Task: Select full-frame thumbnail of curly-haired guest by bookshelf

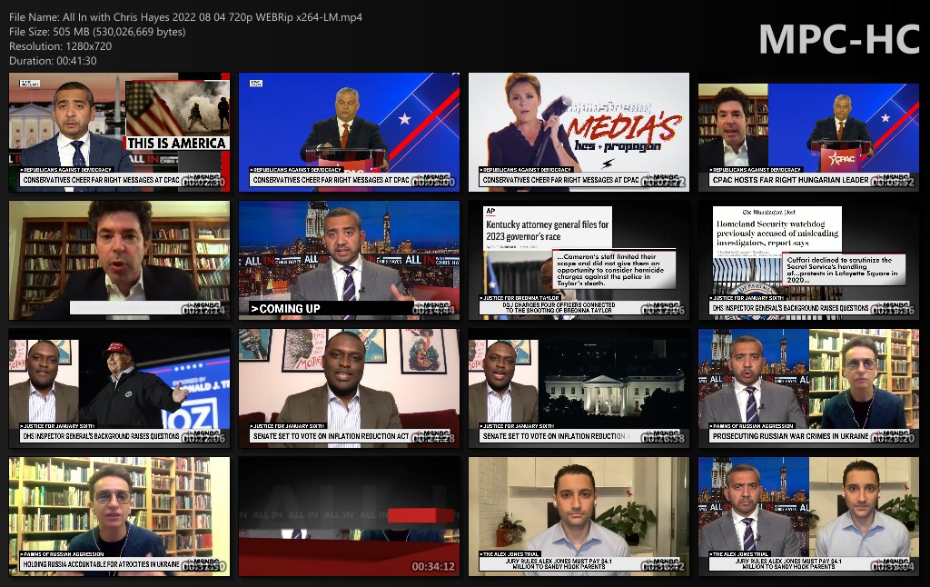Action: 119,261
